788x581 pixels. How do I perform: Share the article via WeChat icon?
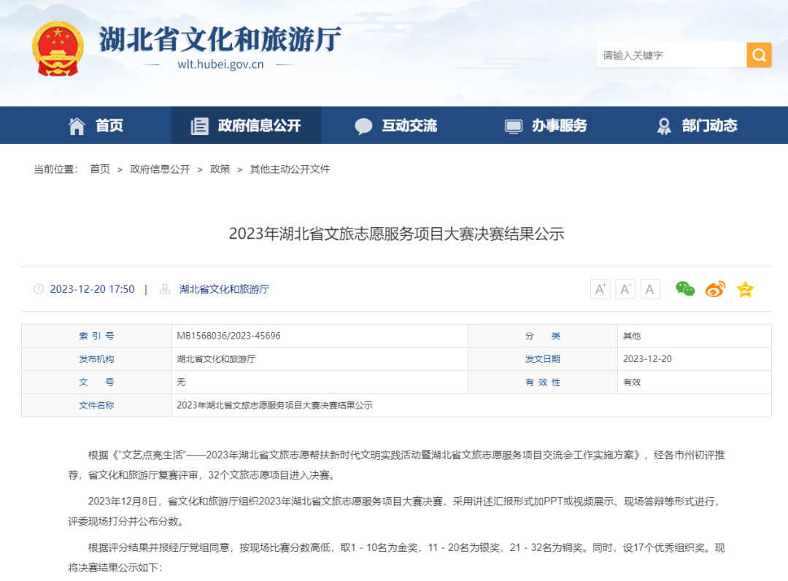pos(684,289)
